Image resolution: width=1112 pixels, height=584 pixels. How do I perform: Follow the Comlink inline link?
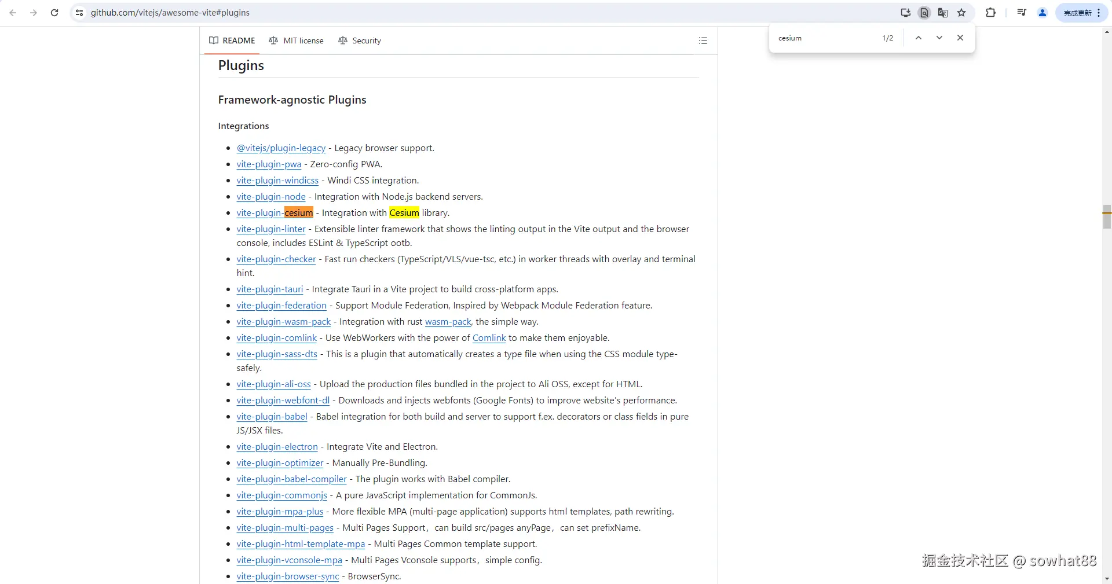pos(489,338)
